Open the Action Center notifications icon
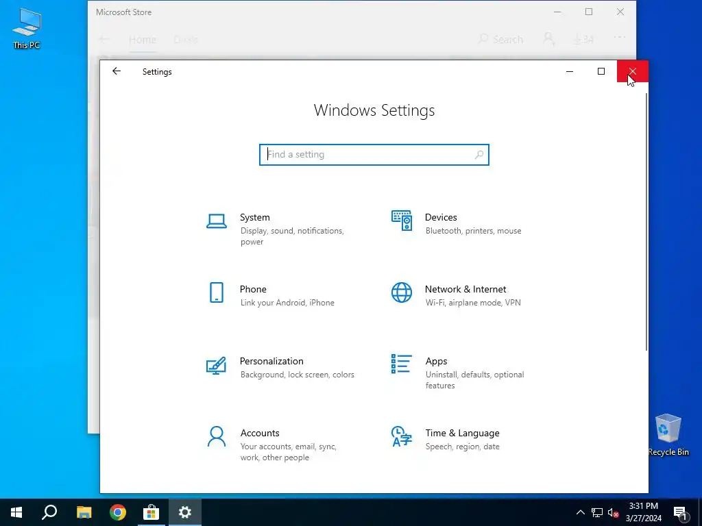 pyautogui.click(x=680, y=513)
